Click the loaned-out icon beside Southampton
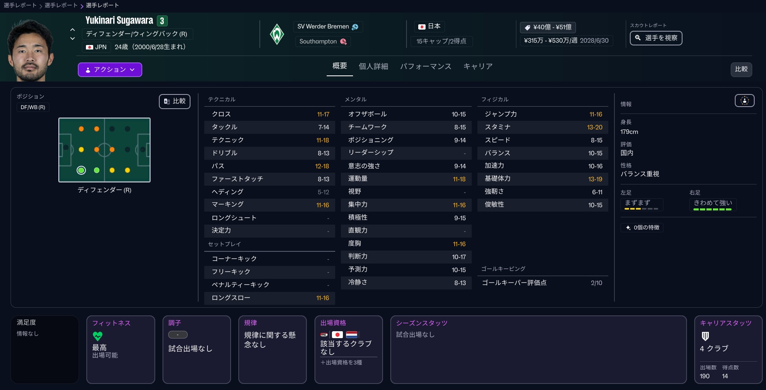The height and width of the screenshot is (390, 766). click(343, 41)
